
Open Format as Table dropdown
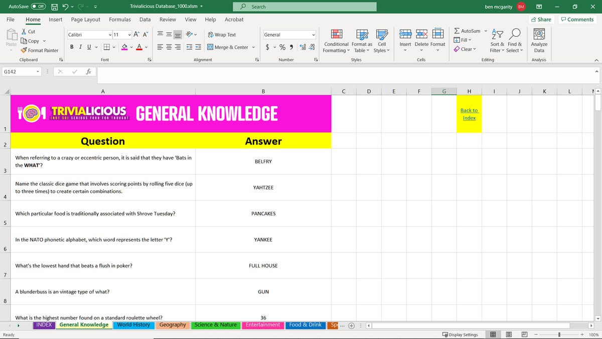362,41
